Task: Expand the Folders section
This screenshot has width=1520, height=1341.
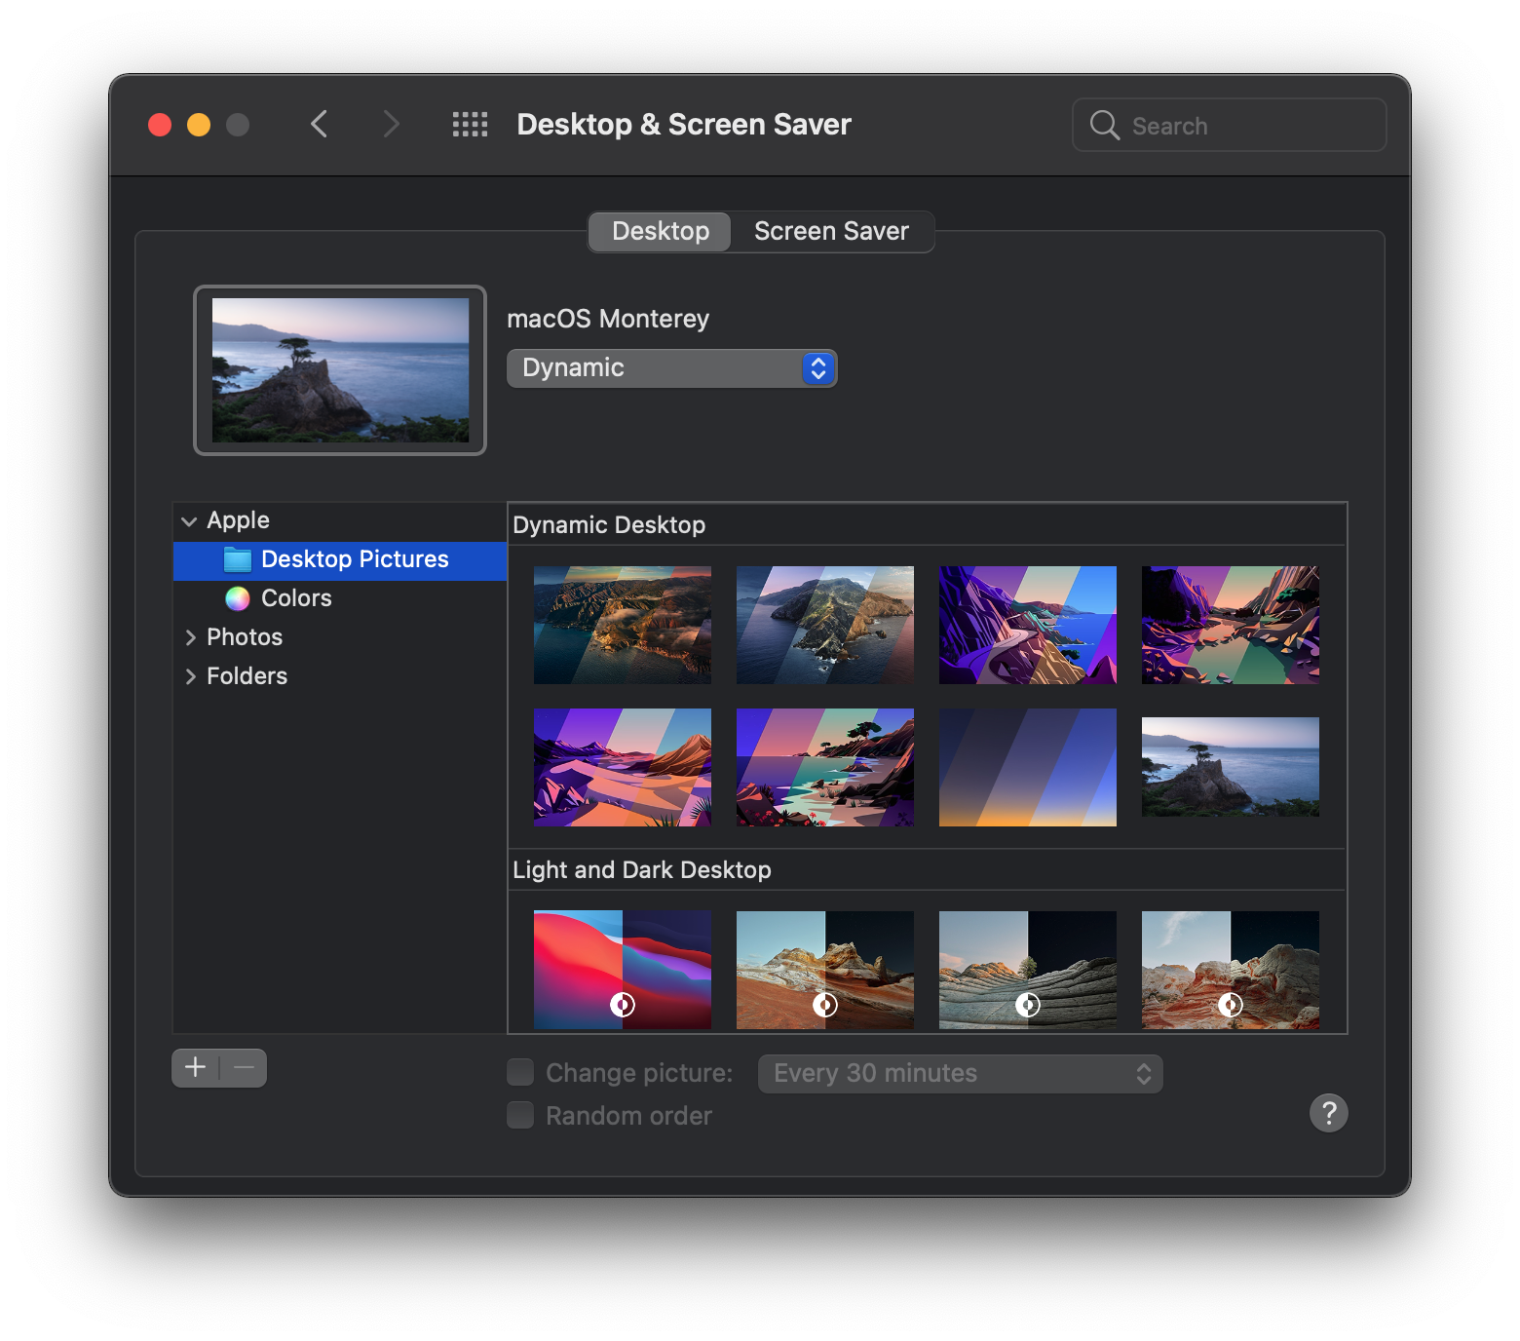Action: [190, 676]
